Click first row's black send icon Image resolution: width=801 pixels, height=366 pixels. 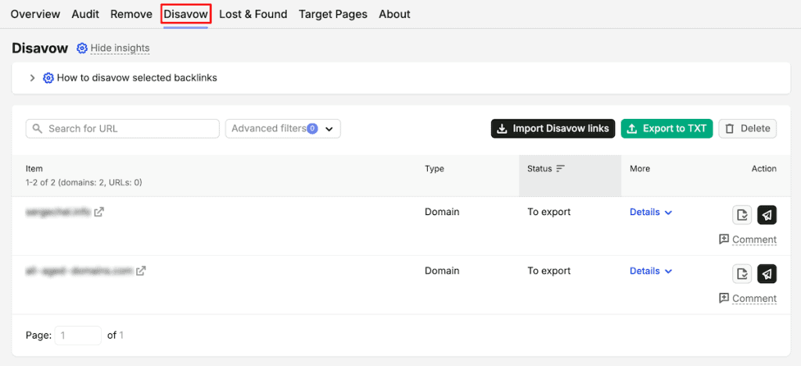tap(767, 215)
